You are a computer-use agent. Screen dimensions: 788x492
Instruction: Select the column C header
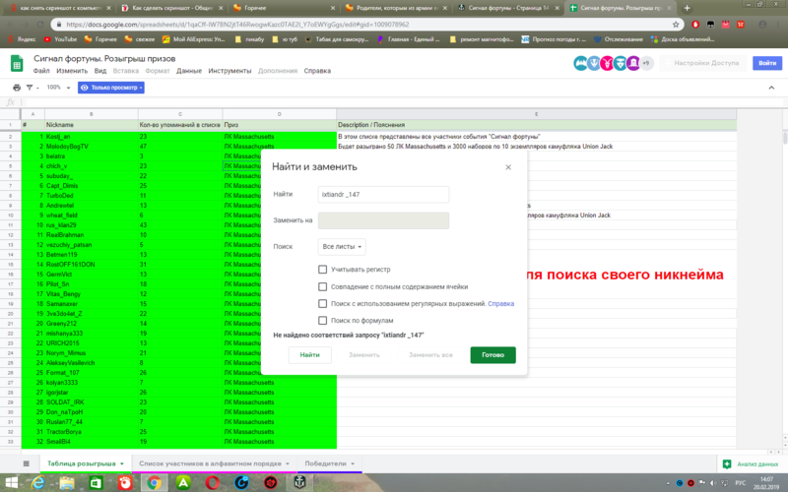tap(180, 114)
